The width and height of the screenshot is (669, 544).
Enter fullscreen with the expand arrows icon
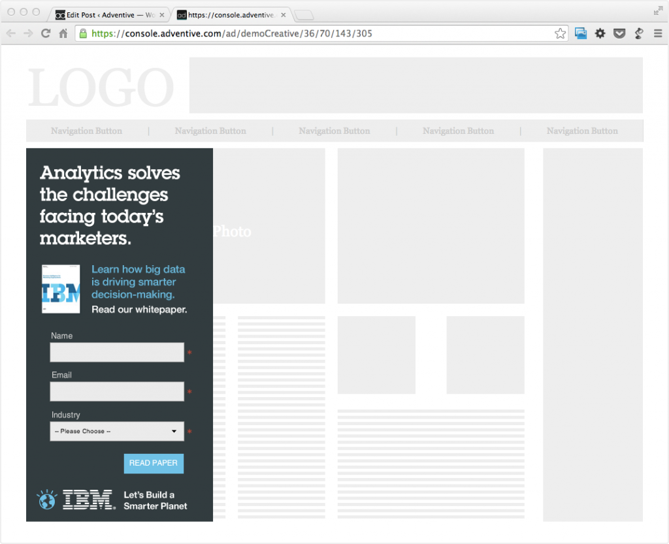pos(658,11)
